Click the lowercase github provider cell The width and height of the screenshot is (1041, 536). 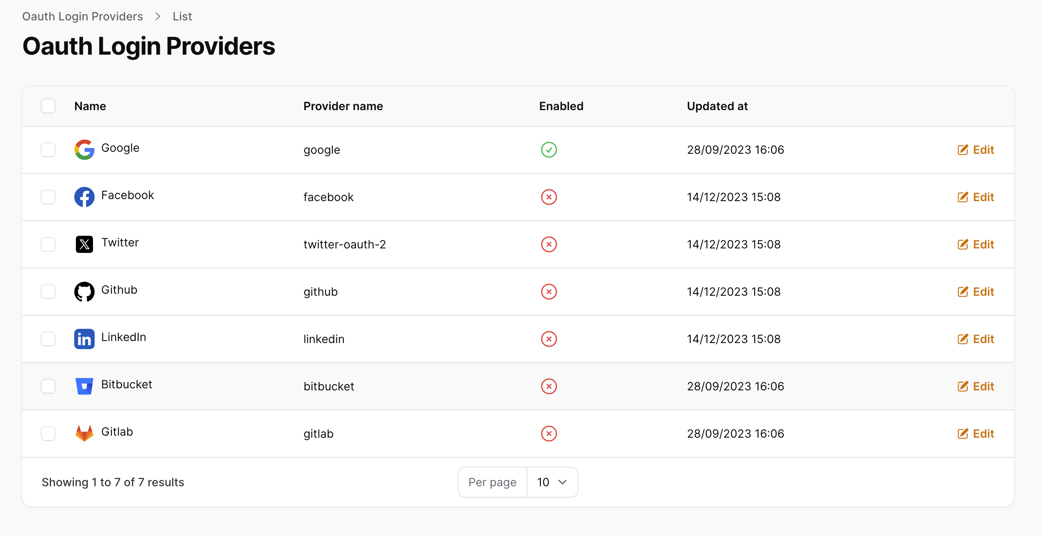pos(321,292)
